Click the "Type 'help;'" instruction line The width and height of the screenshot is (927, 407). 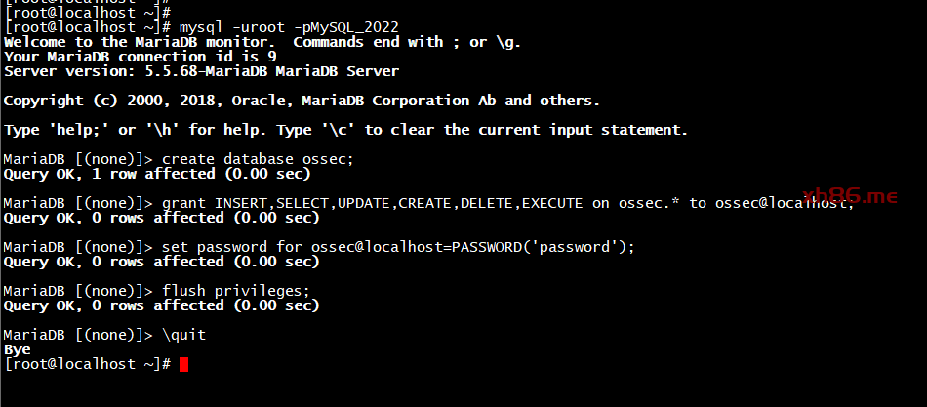tap(345, 130)
